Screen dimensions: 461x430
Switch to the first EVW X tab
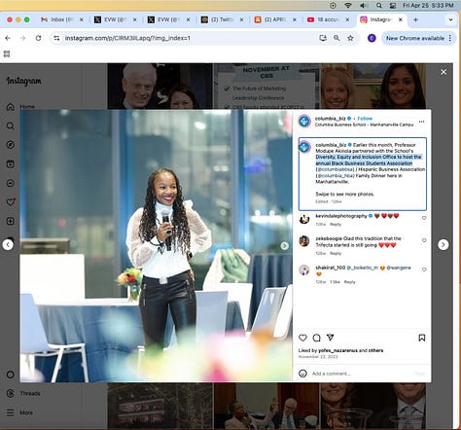[115, 19]
